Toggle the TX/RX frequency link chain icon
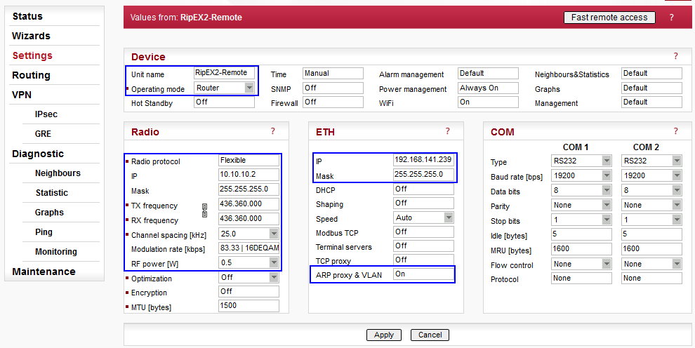Image resolution: width=695 pixels, height=348 pixels. click(x=205, y=210)
